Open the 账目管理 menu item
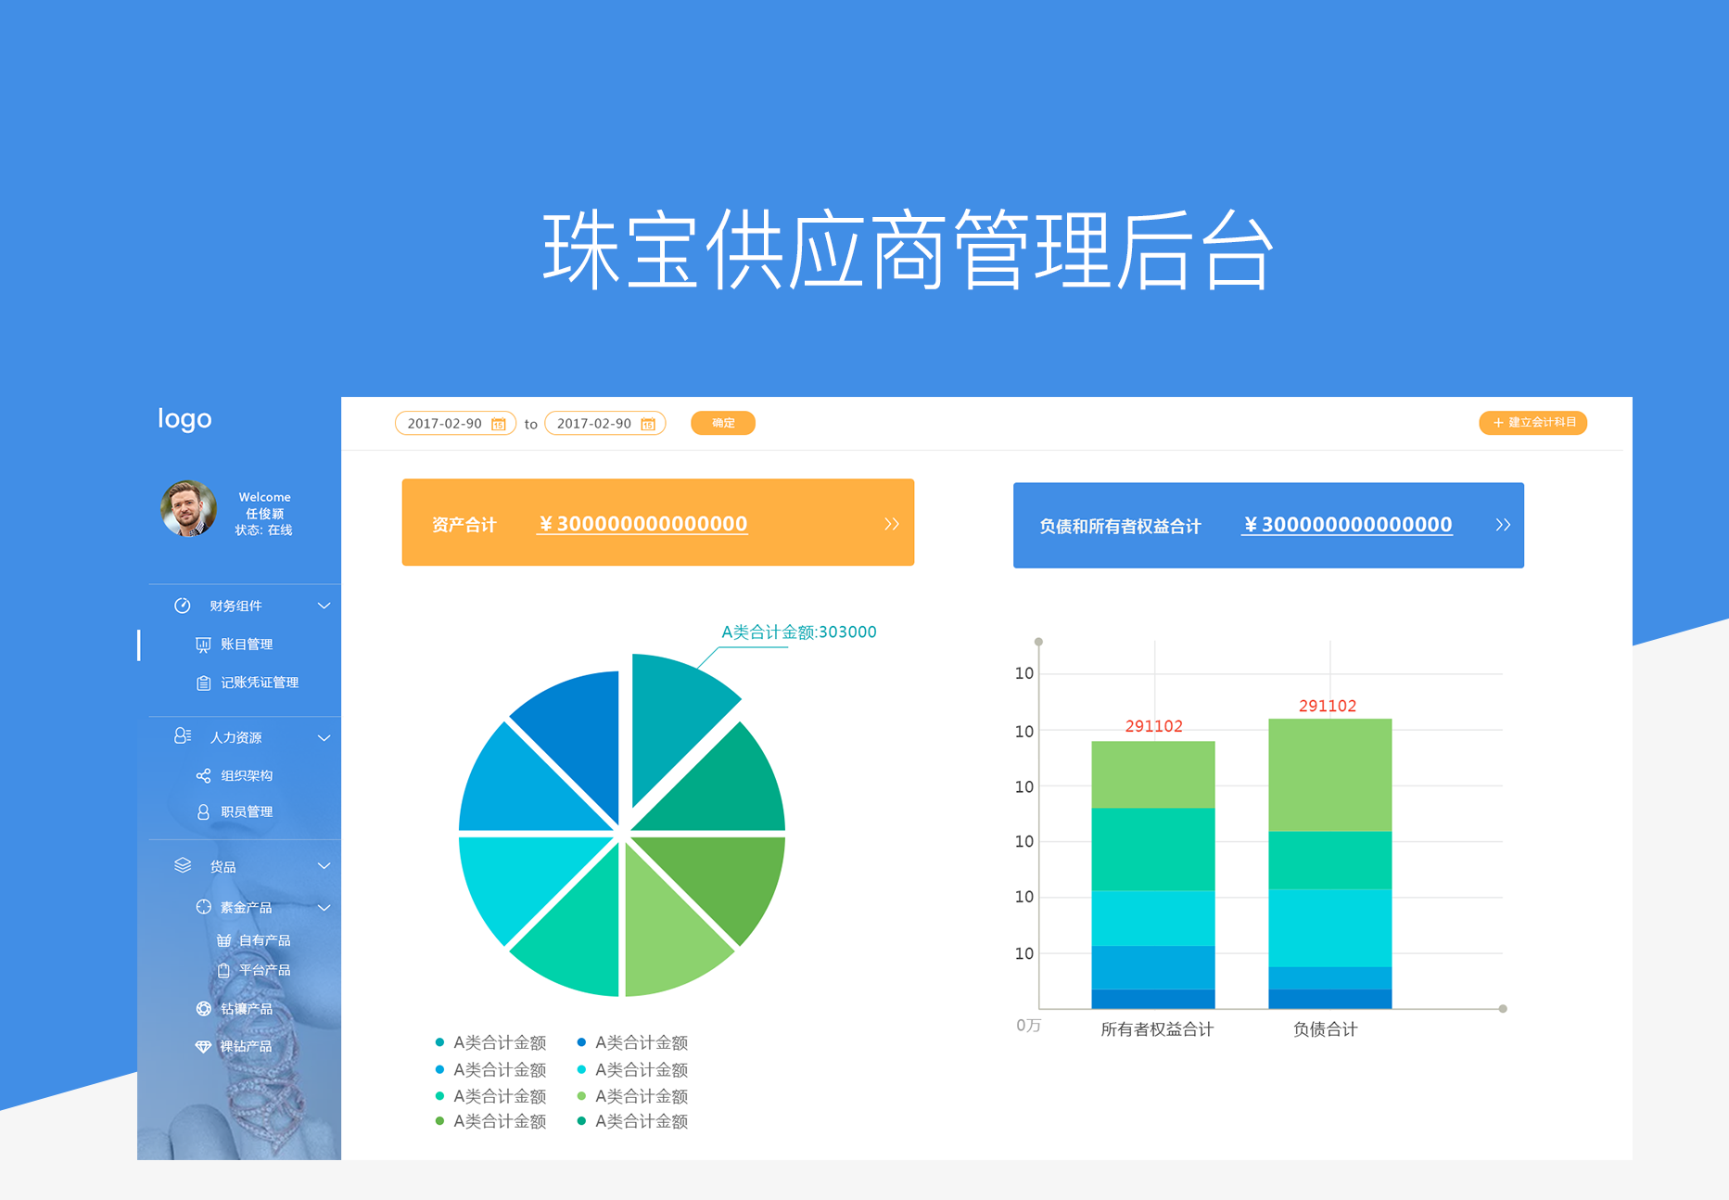 coord(246,644)
